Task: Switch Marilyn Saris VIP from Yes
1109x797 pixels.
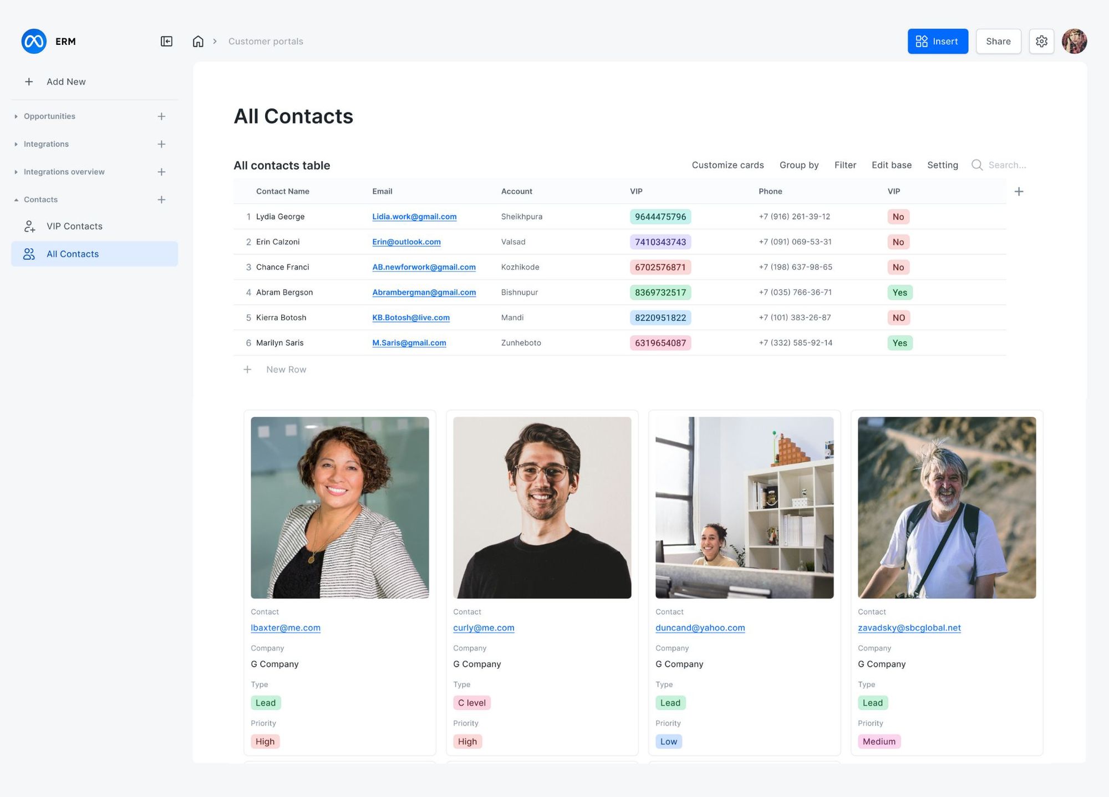Action: 899,343
